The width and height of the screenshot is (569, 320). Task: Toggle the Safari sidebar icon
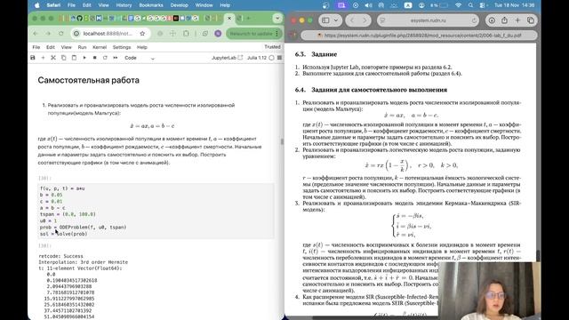click(x=326, y=20)
